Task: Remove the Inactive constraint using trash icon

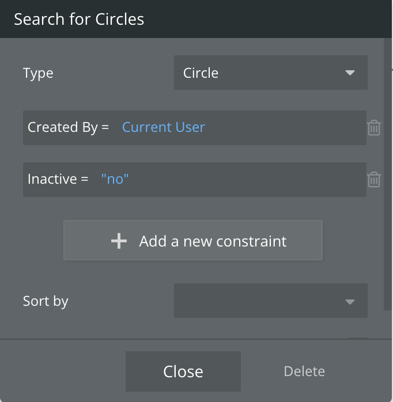Action: click(x=374, y=179)
